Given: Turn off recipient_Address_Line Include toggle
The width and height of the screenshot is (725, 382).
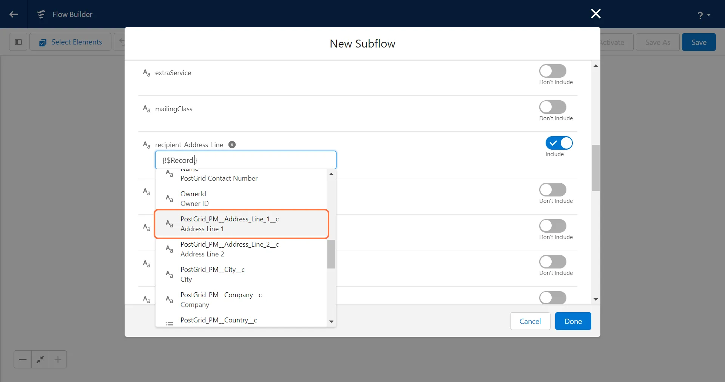Looking at the screenshot, I should (559, 143).
